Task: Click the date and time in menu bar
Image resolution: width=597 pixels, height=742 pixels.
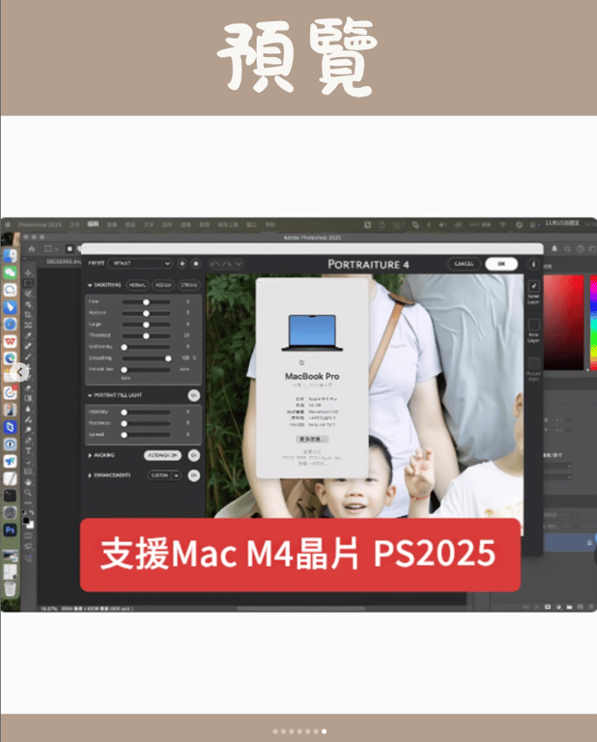Action: (x=570, y=223)
